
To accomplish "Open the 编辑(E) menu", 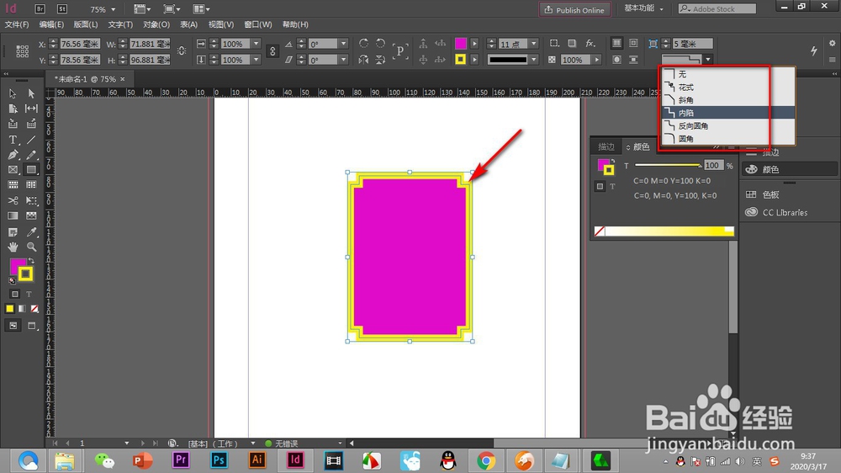I will click(51, 24).
